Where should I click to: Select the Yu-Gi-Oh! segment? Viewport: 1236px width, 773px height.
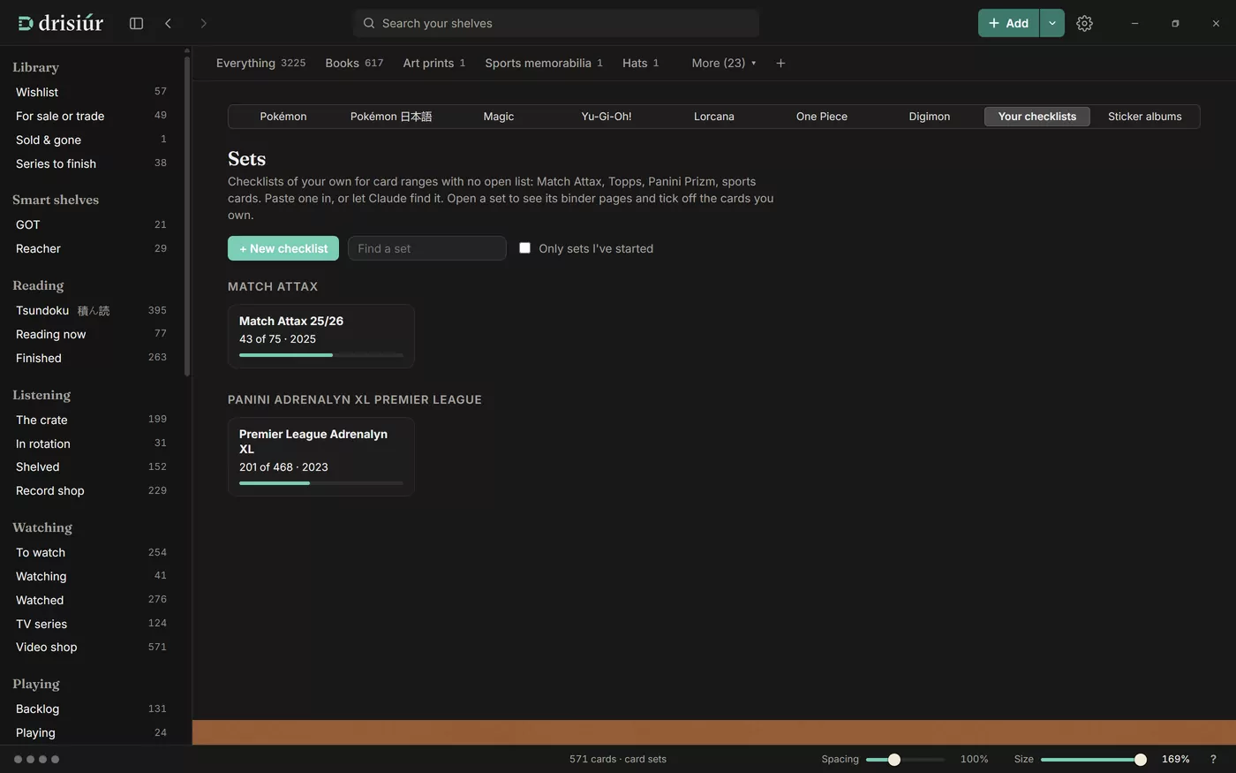coord(607,117)
